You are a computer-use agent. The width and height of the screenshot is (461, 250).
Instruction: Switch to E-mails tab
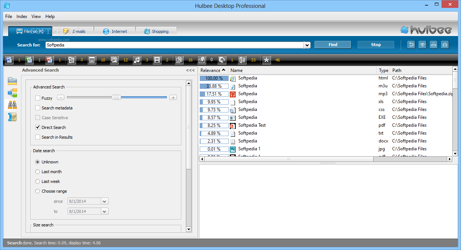74,31
